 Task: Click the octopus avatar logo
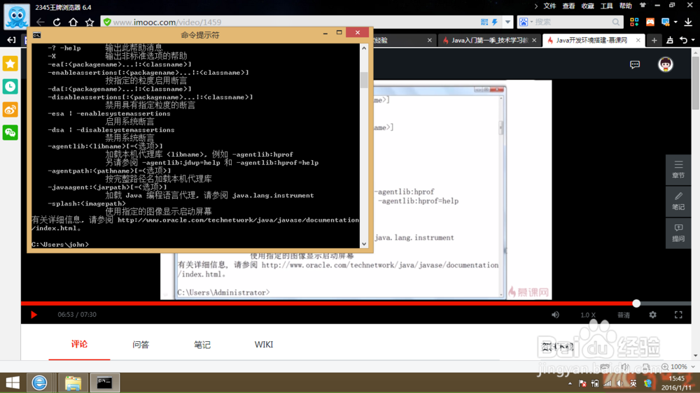click(17, 16)
